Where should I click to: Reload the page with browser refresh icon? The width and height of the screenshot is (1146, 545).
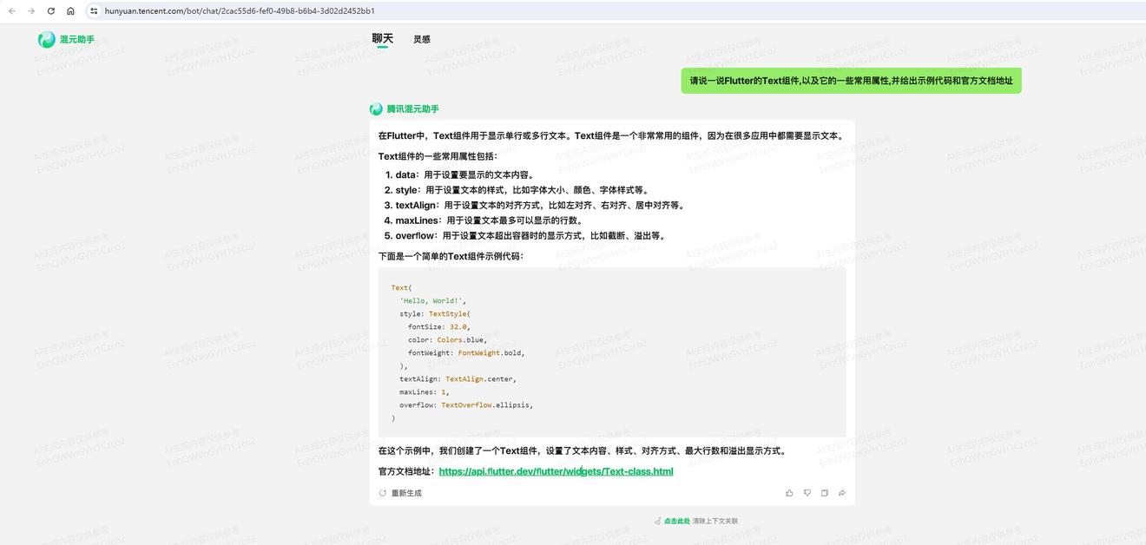point(50,11)
